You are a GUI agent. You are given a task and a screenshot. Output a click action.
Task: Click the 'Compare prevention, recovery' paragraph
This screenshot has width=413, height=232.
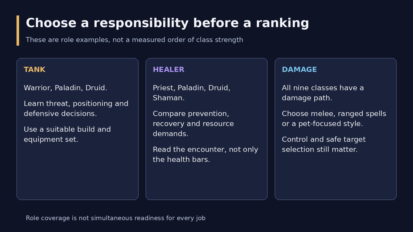(x=193, y=124)
